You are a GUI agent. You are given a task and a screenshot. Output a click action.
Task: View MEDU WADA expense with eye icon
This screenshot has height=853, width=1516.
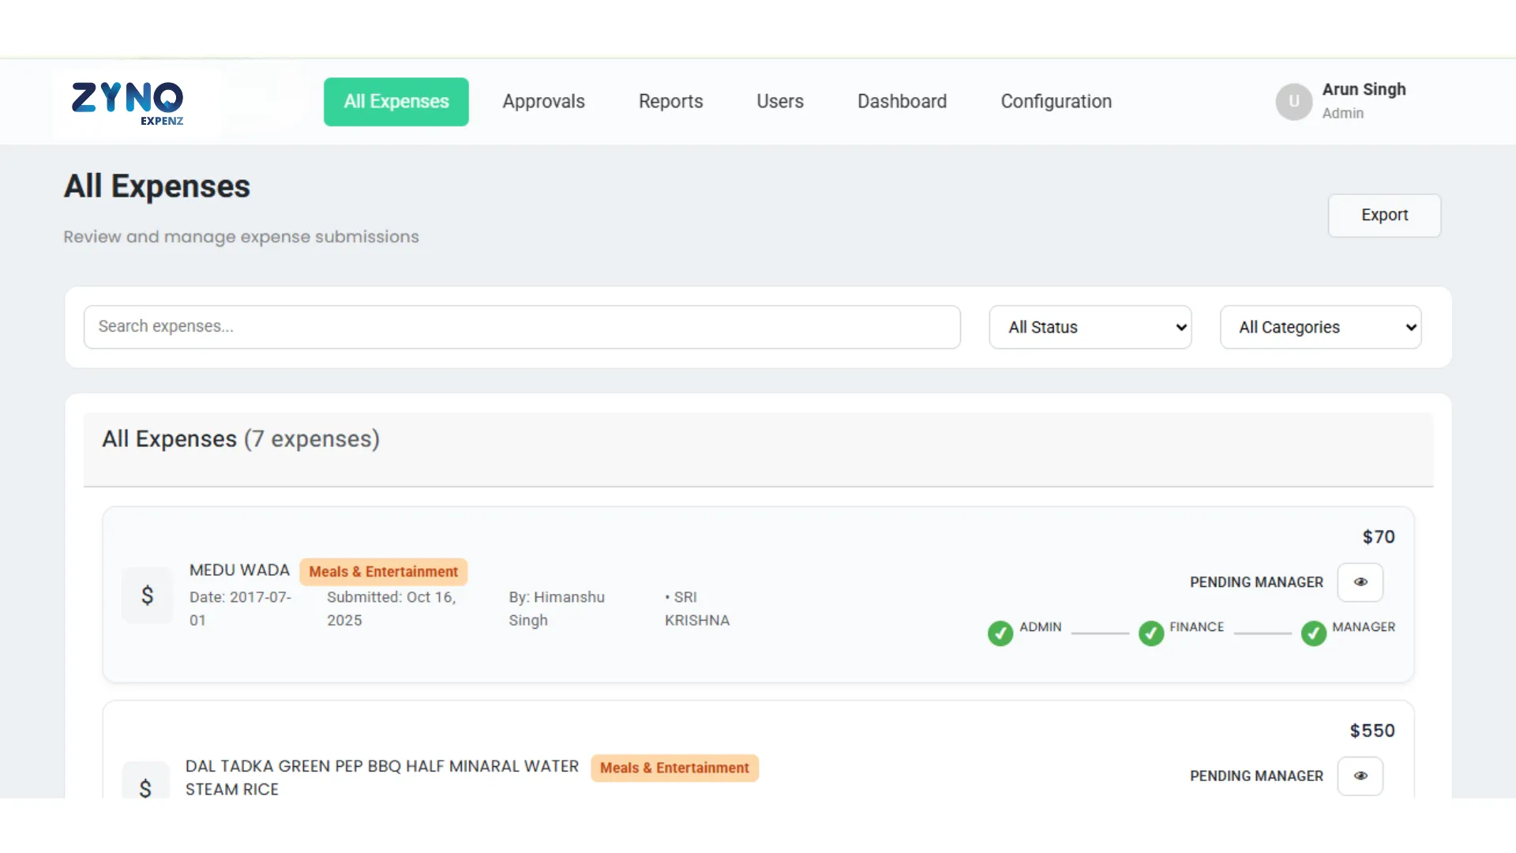tap(1360, 582)
